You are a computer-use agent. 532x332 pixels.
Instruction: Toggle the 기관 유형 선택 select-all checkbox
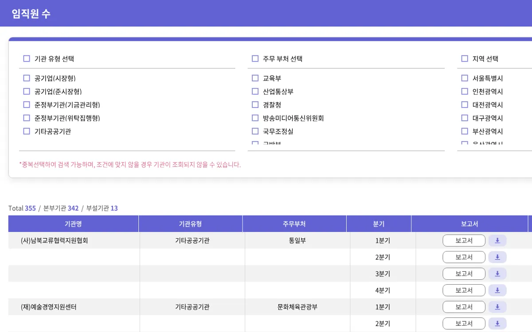(27, 58)
